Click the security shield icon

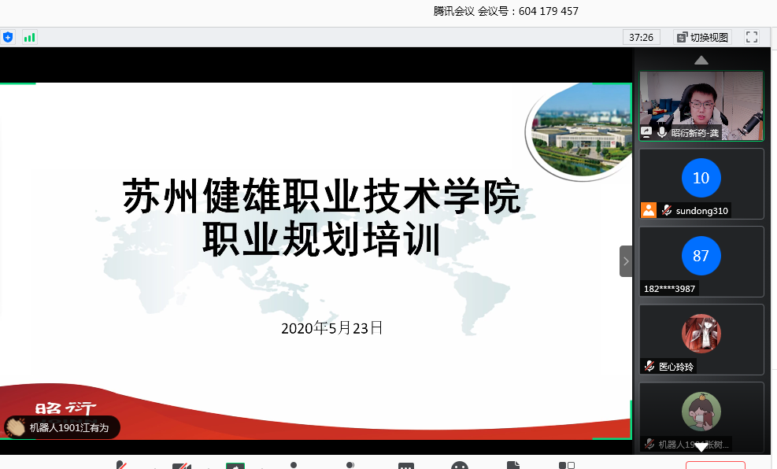8,37
